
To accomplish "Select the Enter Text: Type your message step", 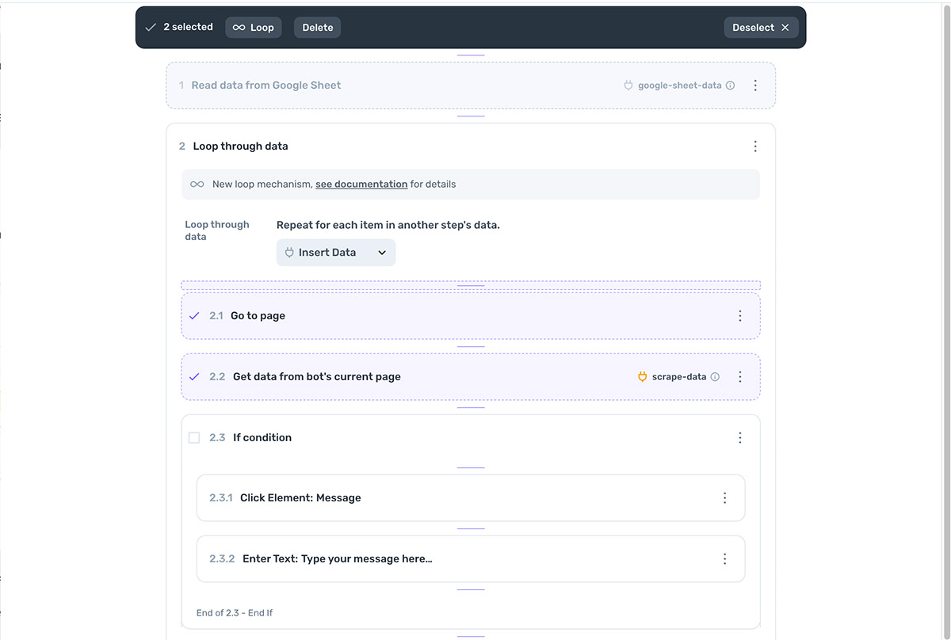I will tap(471, 559).
